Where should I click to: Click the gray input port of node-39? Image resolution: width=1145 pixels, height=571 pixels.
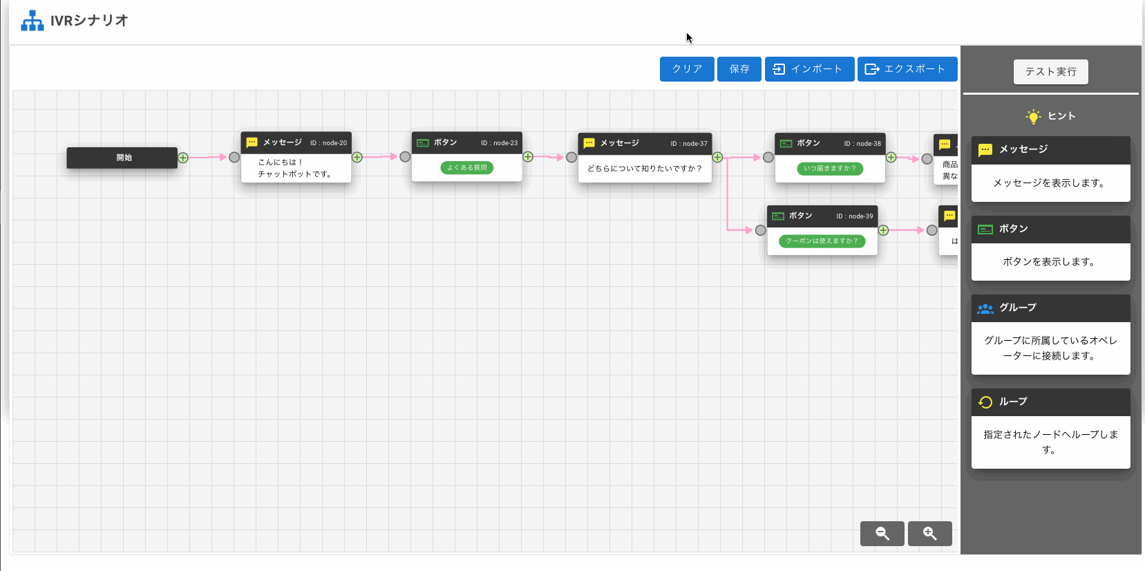point(760,230)
